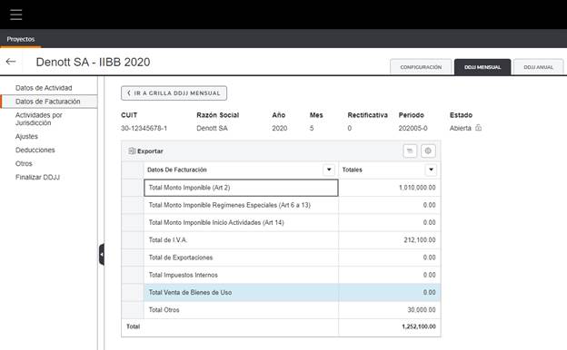Select Total de Exportaciones row
Image resolution: width=567 pixels, height=350 pixels.
pos(282,258)
